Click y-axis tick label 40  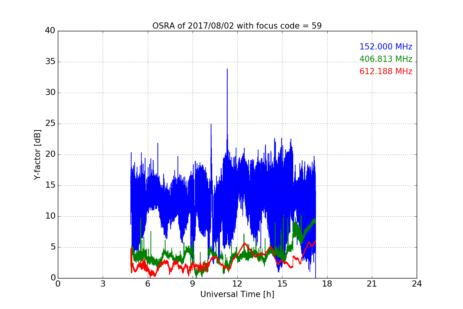tap(50, 31)
